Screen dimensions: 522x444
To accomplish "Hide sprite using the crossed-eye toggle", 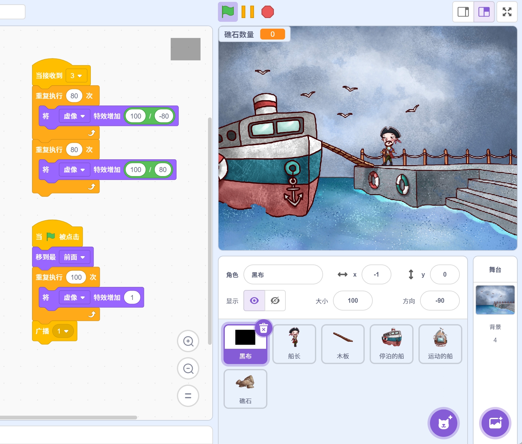I will 275,301.
